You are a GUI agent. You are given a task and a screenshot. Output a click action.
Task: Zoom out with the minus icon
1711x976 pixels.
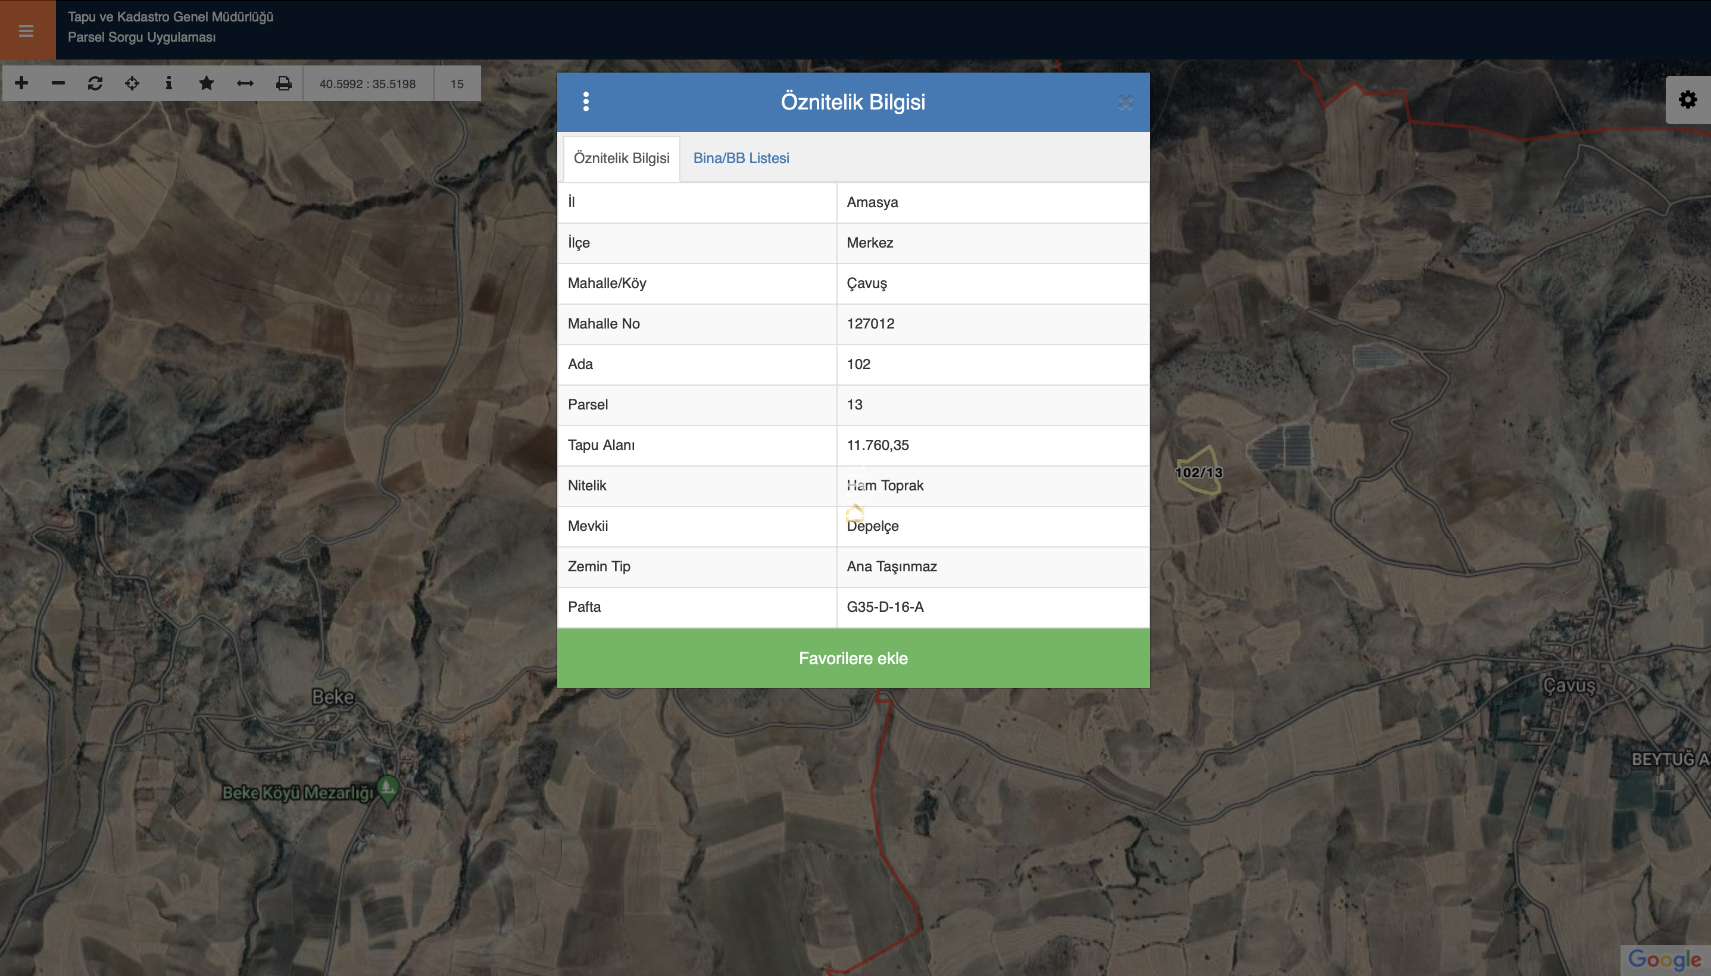click(x=58, y=83)
